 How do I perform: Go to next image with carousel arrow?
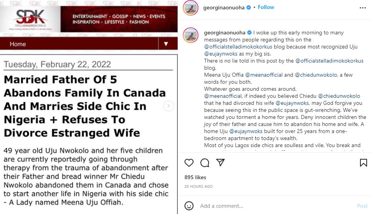[x=169, y=106]
